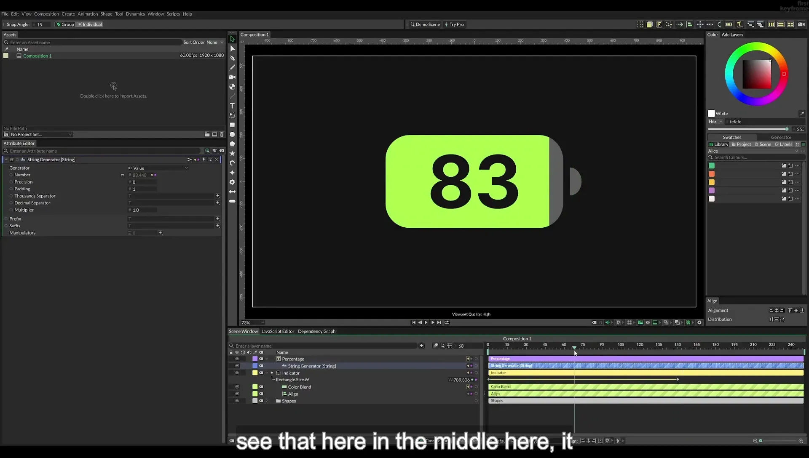Select the Pen tool in the toolbar

pyautogui.click(x=232, y=58)
